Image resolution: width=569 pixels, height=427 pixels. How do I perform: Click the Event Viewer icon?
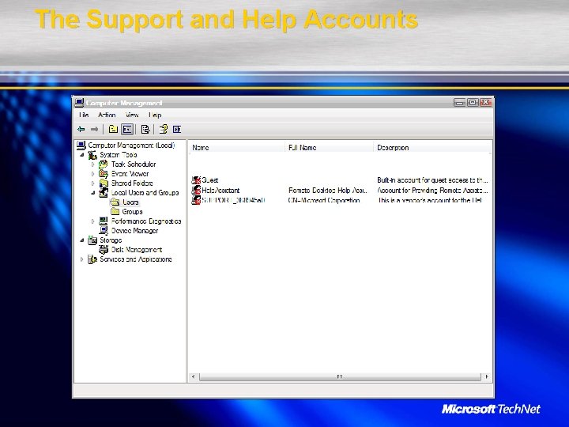tap(104, 173)
